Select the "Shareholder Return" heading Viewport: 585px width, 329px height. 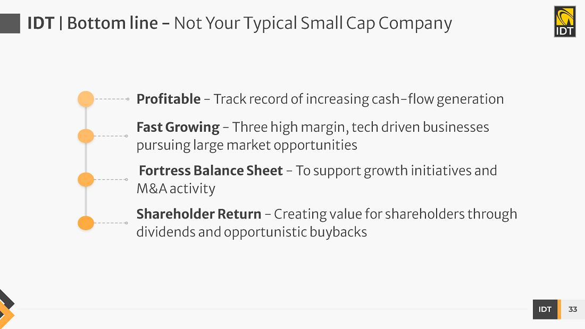click(199, 214)
